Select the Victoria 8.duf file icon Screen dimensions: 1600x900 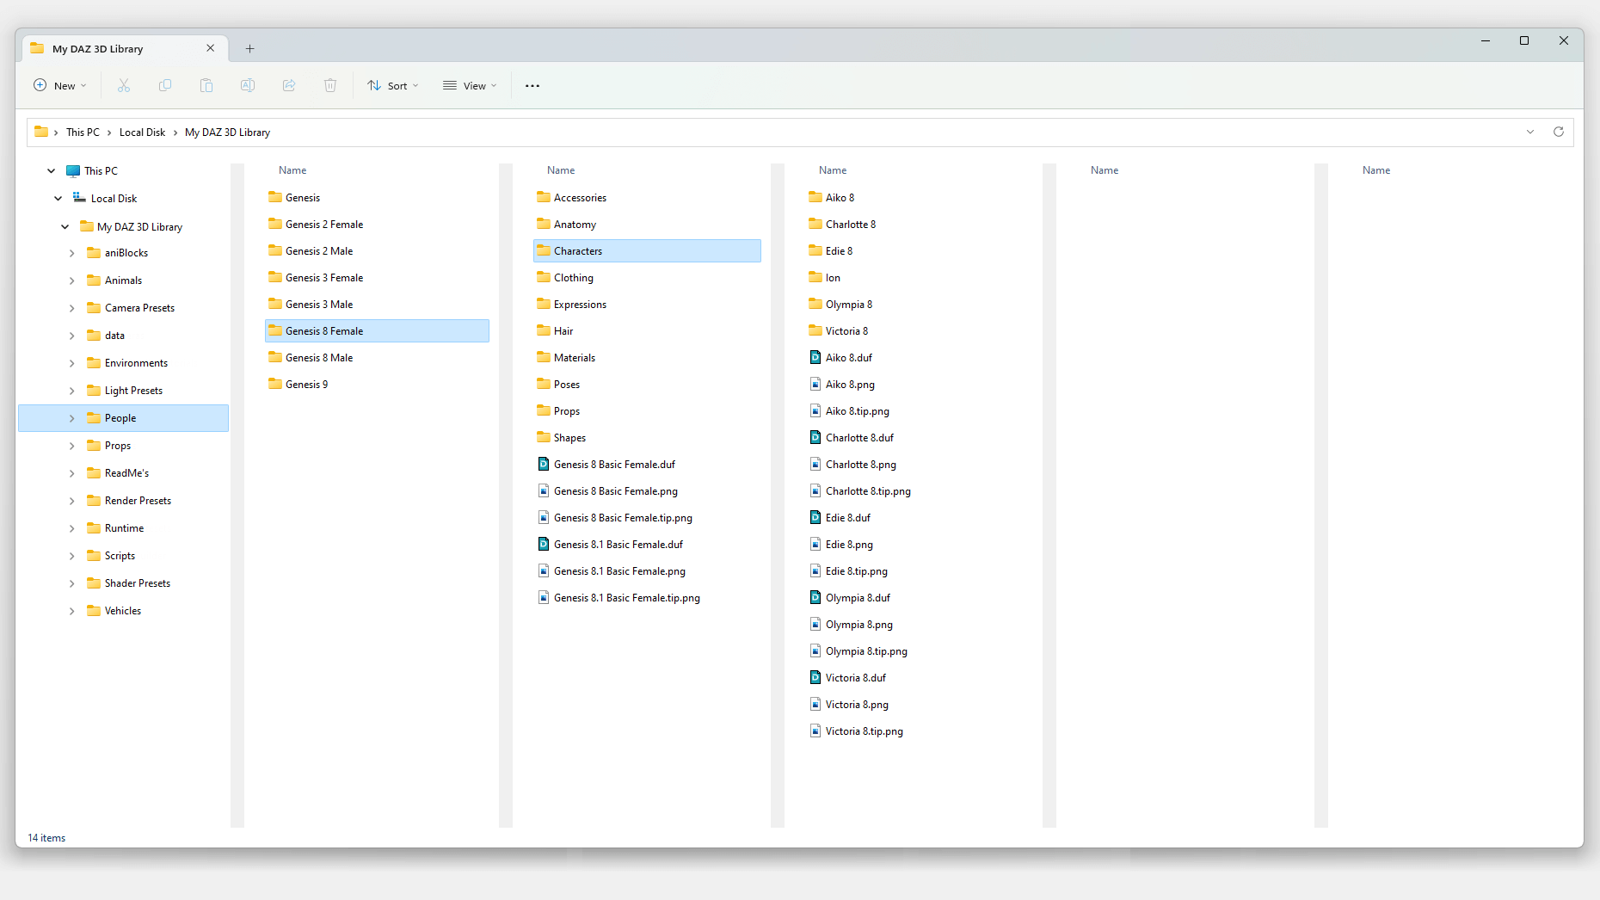pos(815,677)
